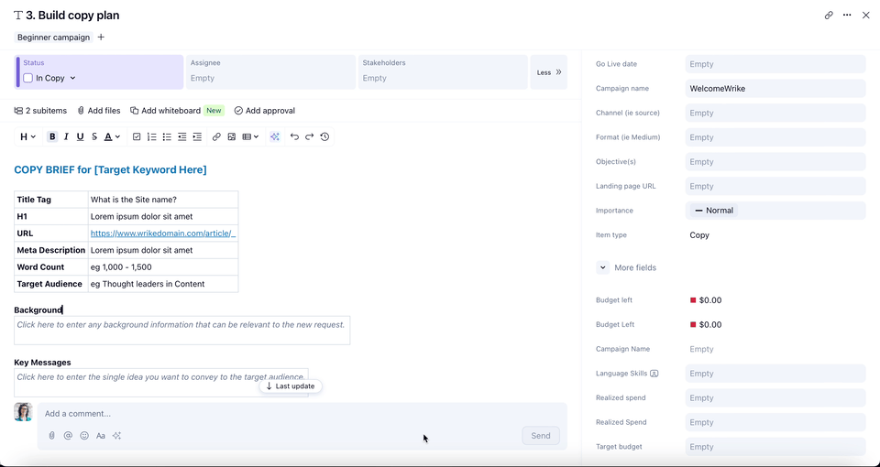Decrease indent in description
The height and width of the screenshot is (467, 880).
click(x=181, y=136)
